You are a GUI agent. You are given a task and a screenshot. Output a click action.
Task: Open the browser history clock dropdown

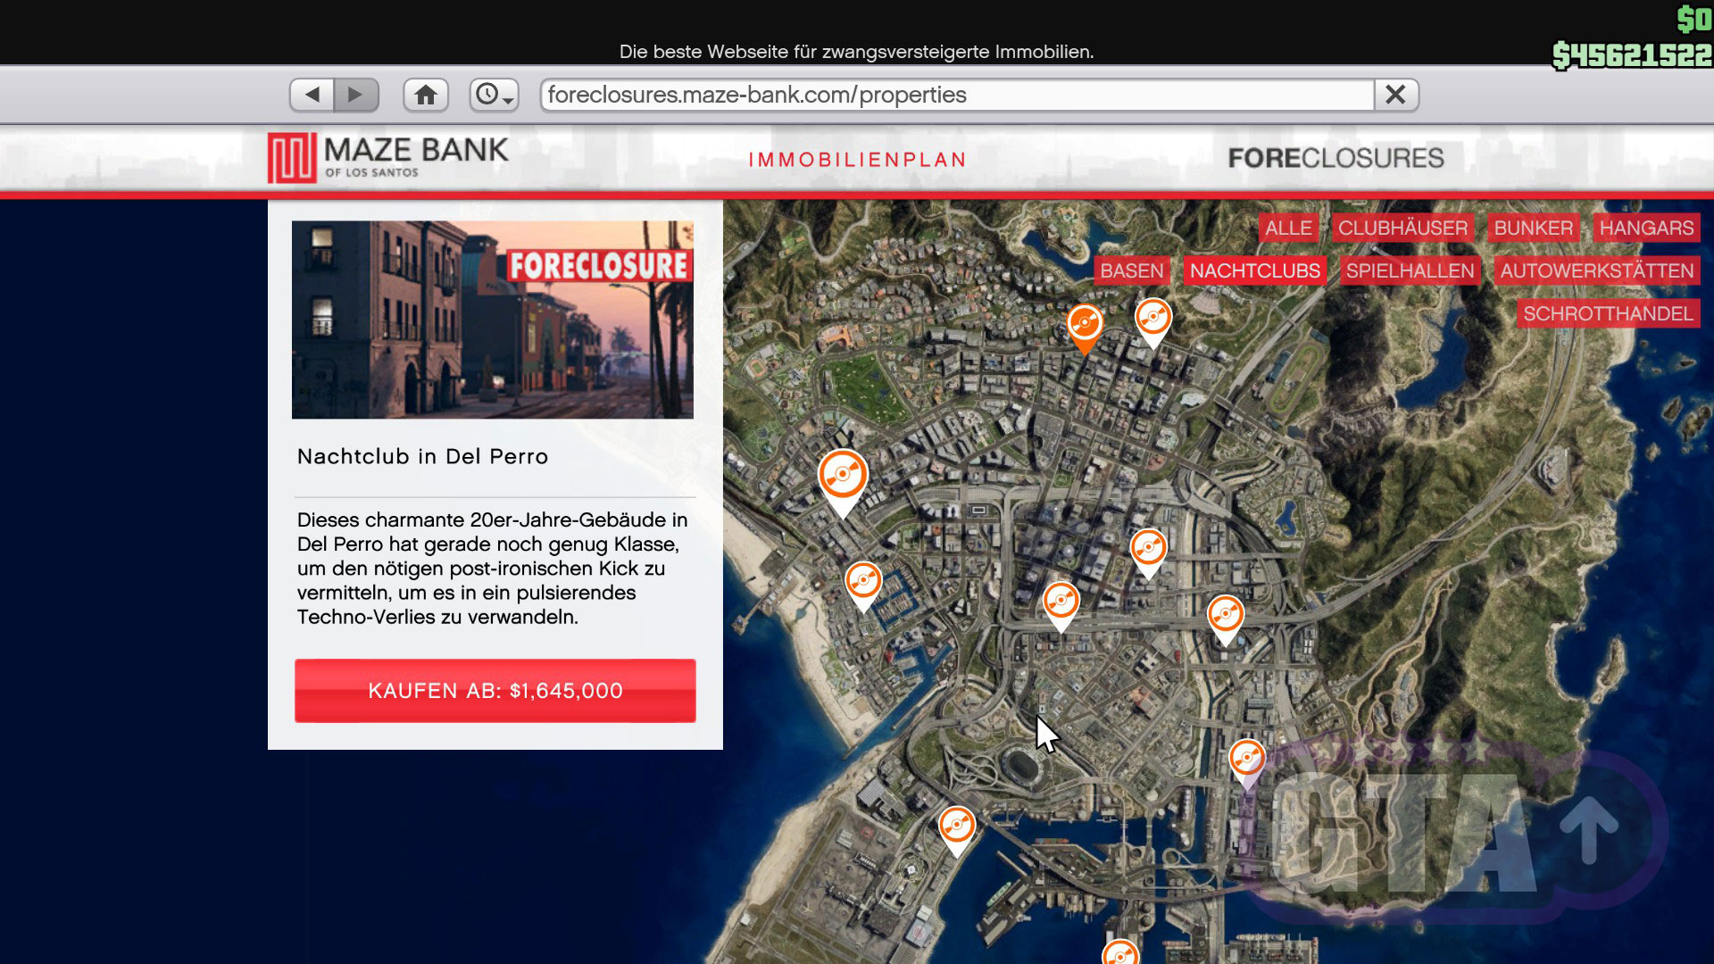[x=494, y=95]
